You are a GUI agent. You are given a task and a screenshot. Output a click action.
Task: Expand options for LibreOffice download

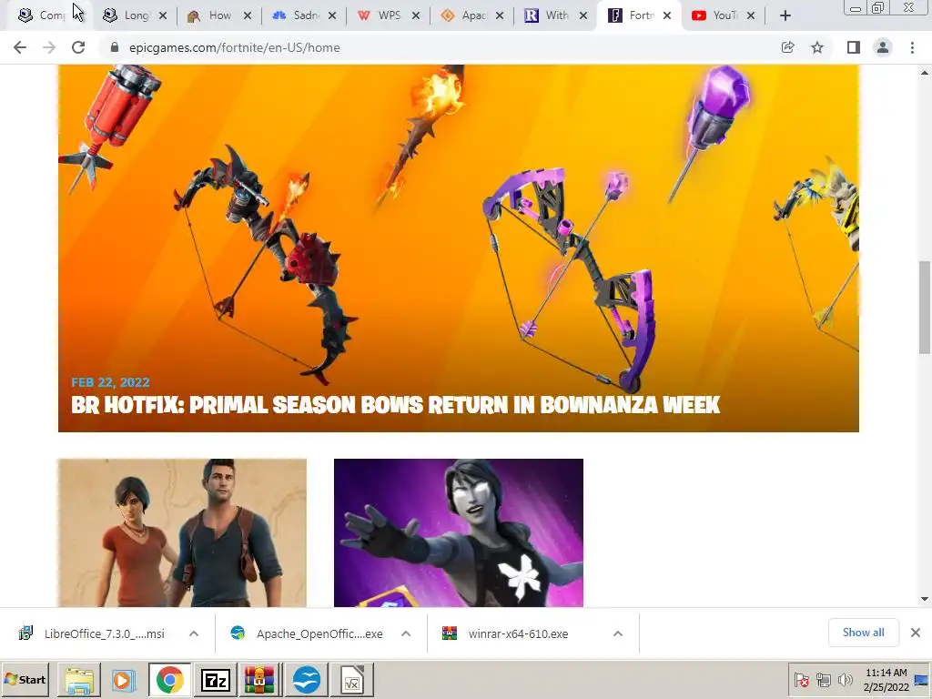194,633
